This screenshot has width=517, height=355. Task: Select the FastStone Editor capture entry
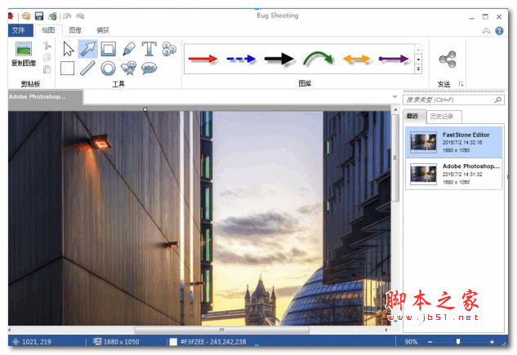453,142
